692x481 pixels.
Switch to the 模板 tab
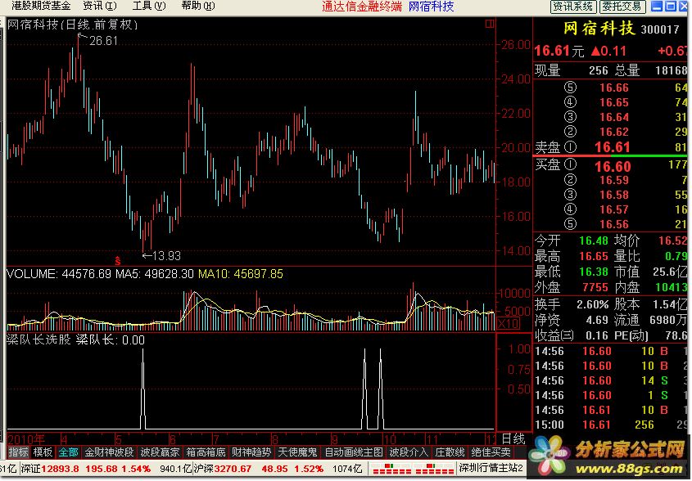pos(43,452)
